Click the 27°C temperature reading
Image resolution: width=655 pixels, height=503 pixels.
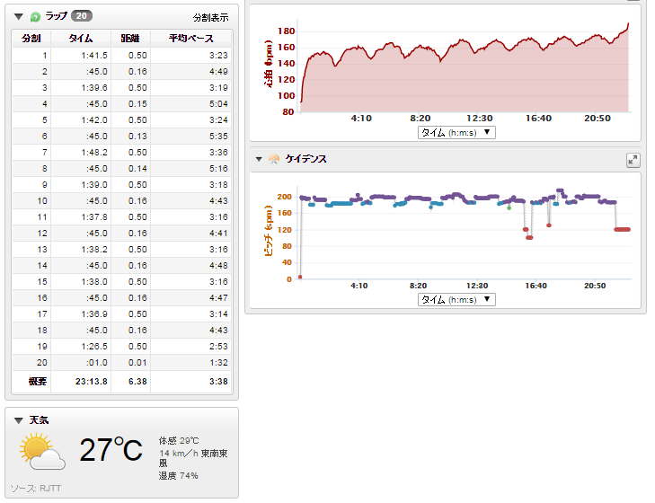pyautogui.click(x=111, y=450)
